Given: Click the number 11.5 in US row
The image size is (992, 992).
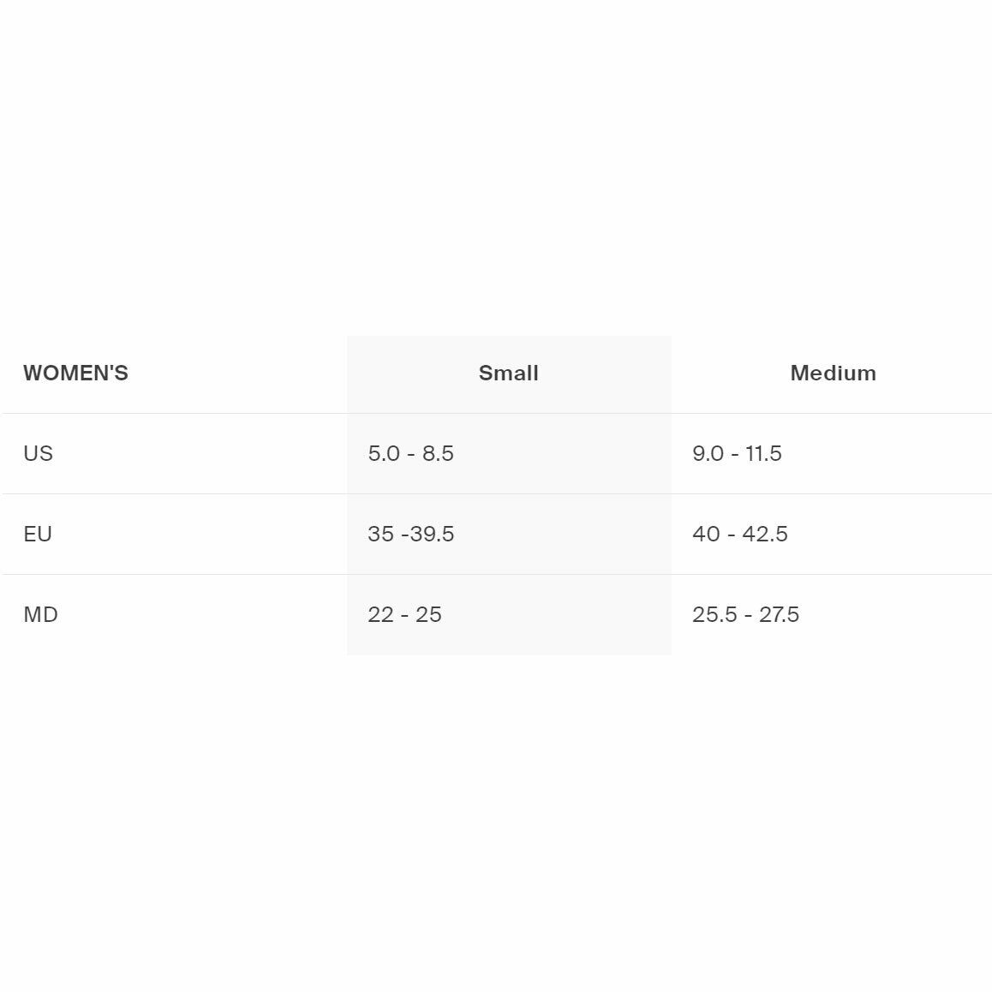Looking at the screenshot, I should tap(763, 453).
